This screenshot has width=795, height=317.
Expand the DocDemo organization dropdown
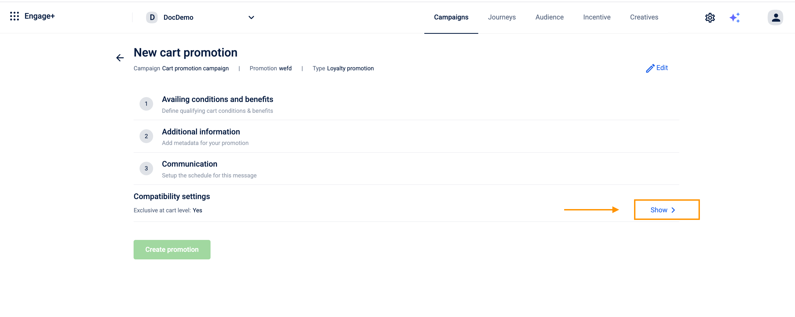tap(251, 18)
